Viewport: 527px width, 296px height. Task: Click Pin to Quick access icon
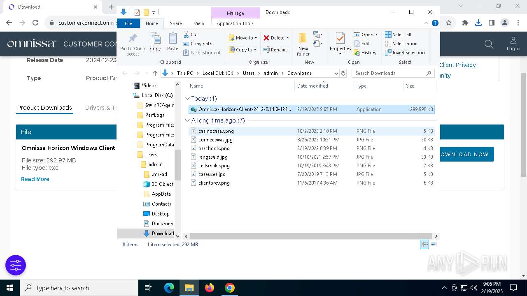pos(133,38)
